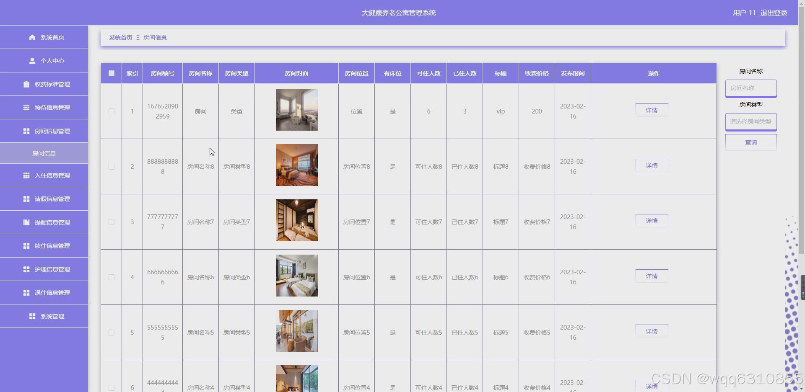Click the 房间名称 search input field

(x=751, y=88)
